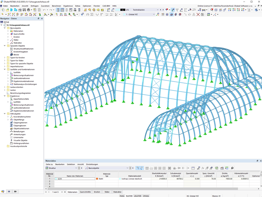Click the green person icon in second toolbar

[x=40, y=15]
